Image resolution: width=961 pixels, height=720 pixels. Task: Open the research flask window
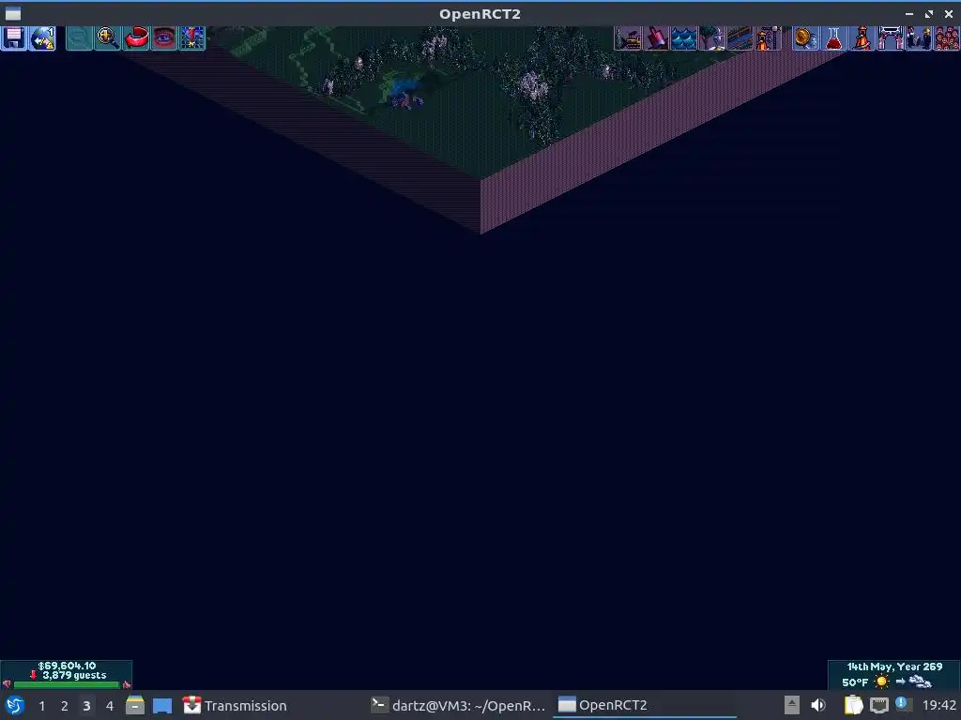point(833,37)
